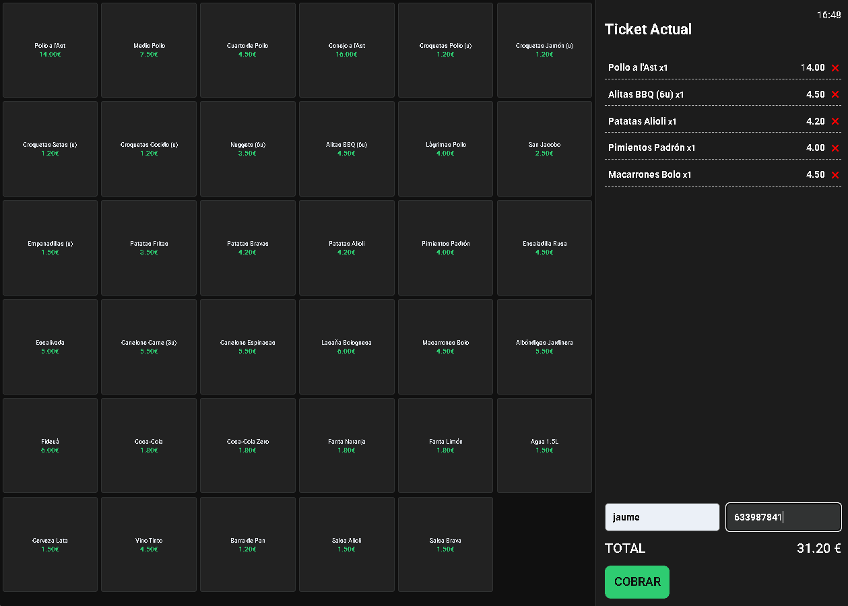The width and height of the screenshot is (848, 606).
Task: Select Canelone Espinacas product
Action: [x=248, y=347]
